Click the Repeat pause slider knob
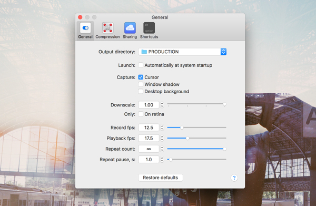Viewport: 316px width, 206px height. point(171,160)
